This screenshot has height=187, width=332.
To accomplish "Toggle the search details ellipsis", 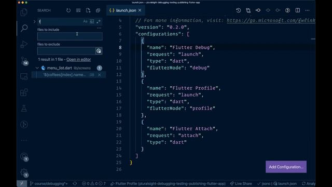I will click(x=99, y=28).
